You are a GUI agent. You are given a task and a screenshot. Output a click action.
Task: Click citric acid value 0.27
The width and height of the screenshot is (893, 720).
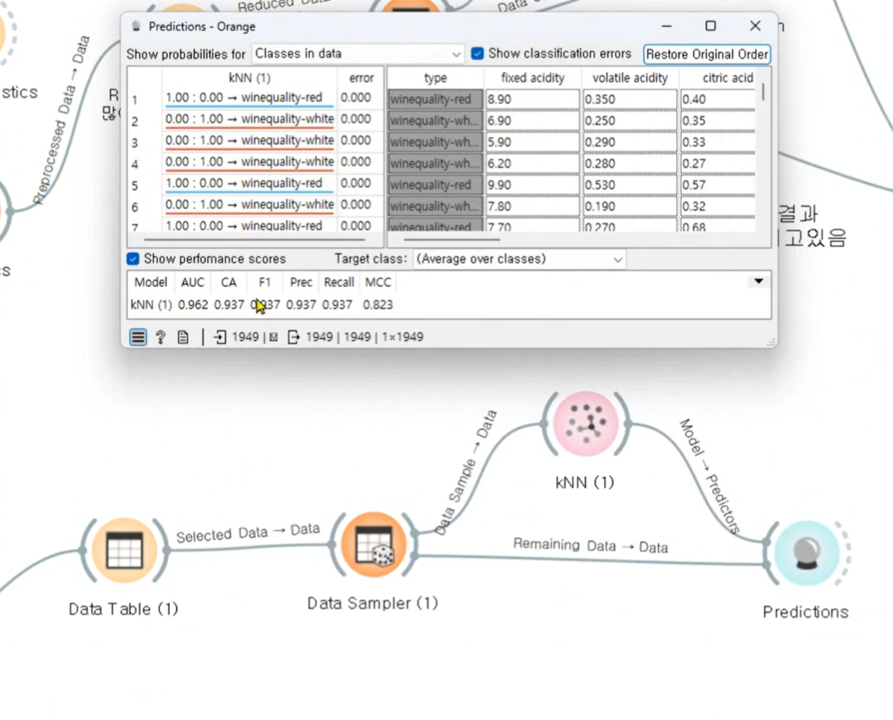coord(718,164)
